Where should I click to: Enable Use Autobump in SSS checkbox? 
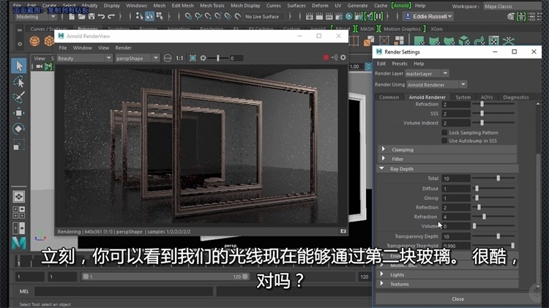pos(444,140)
